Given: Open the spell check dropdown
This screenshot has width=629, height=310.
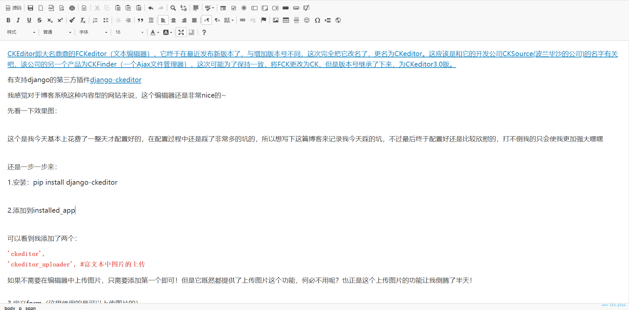Looking at the screenshot, I should coord(210,8).
